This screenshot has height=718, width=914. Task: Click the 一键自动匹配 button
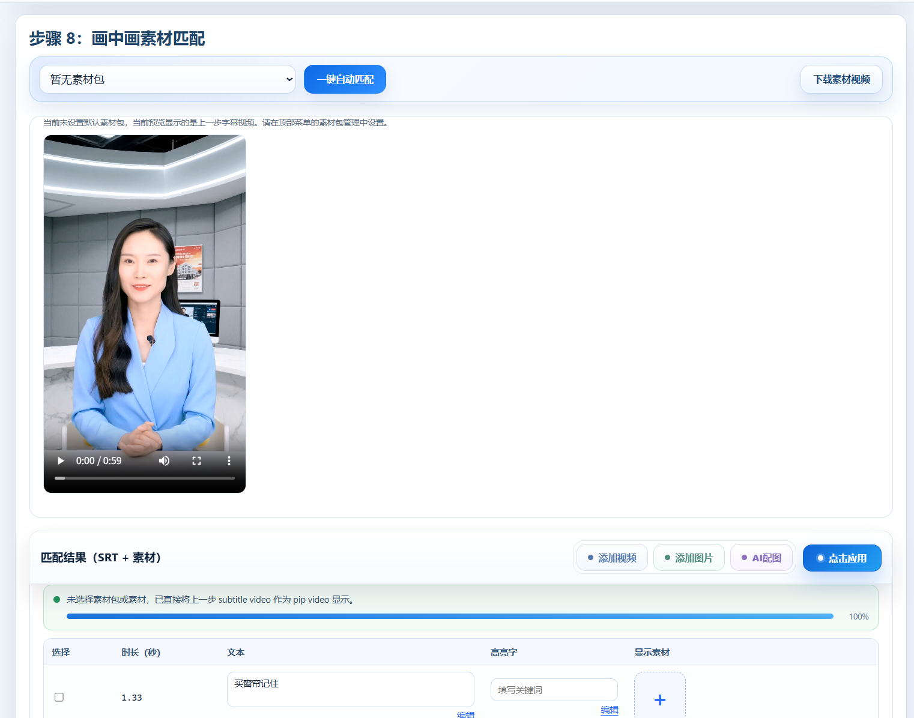(x=345, y=79)
